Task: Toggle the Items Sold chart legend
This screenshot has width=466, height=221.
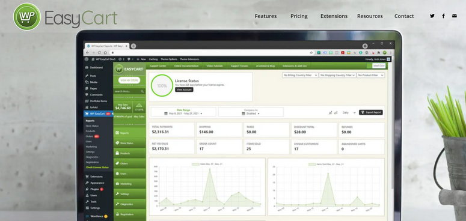Action: pos(326,164)
